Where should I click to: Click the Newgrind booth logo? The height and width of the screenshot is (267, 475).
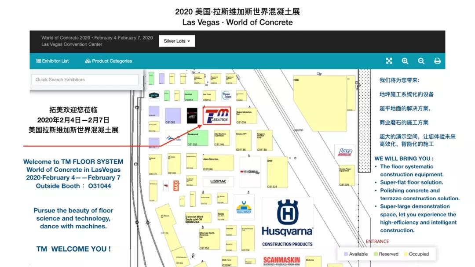tap(250, 172)
